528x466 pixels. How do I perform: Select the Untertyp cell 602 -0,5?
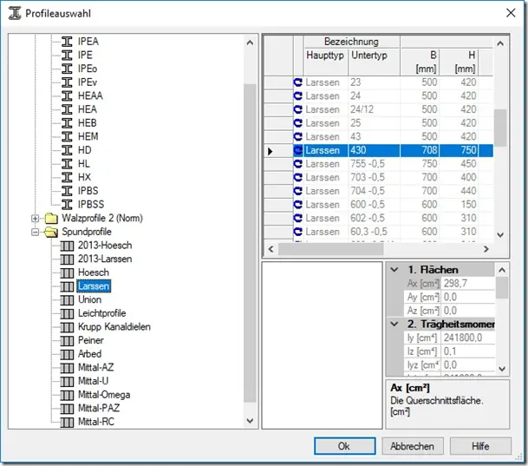click(375, 218)
